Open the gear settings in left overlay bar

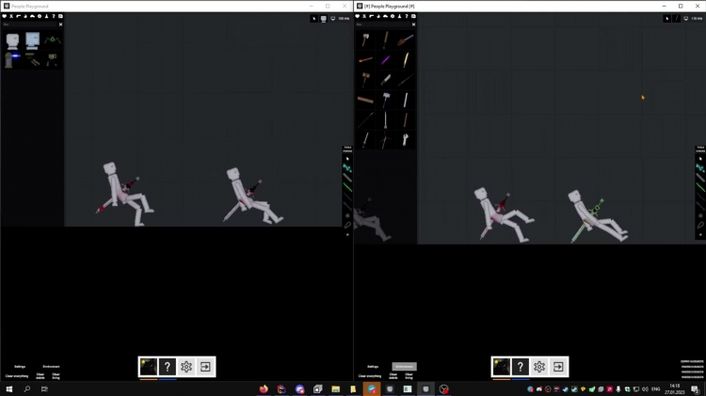186,367
